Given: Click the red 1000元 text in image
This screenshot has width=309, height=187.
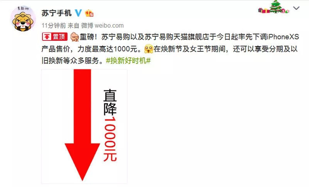Looking at the screenshot, I should click(110, 139).
